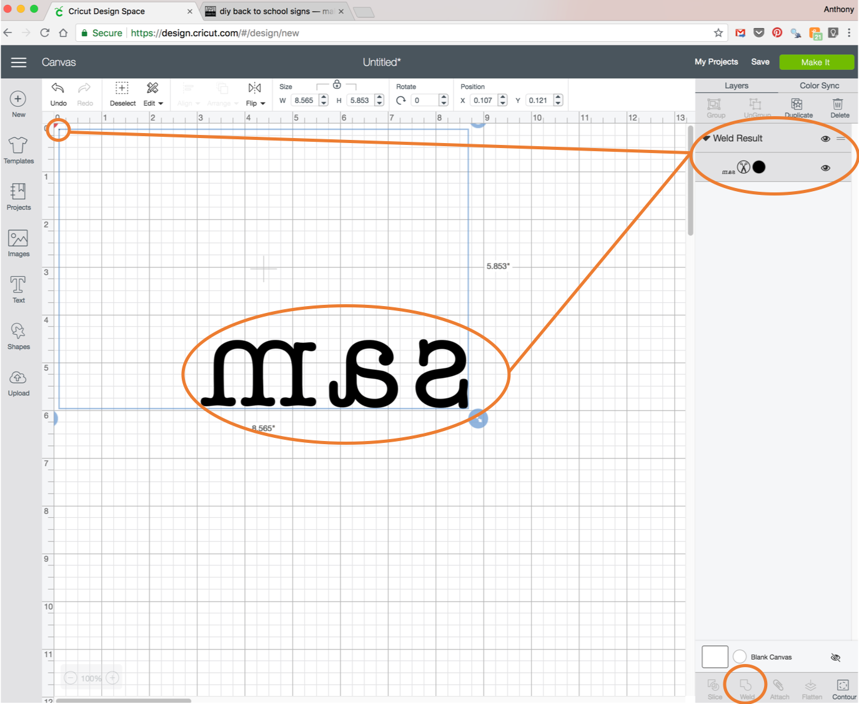This screenshot has height=704, width=859.
Task: Click the welded msa text on canvas
Action: point(335,373)
